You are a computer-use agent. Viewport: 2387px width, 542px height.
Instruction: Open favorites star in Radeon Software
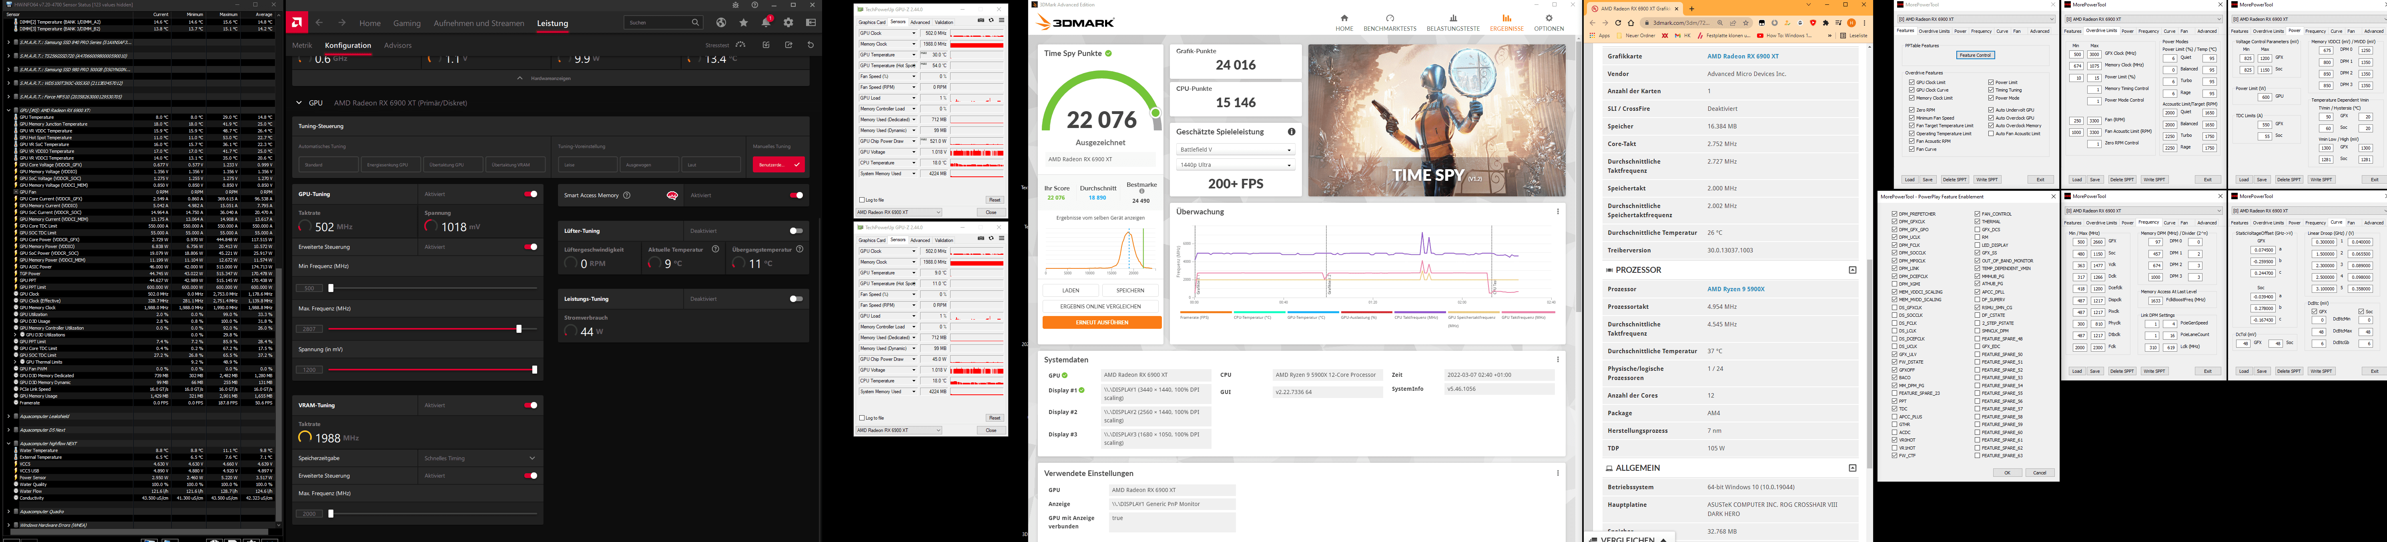click(x=743, y=22)
